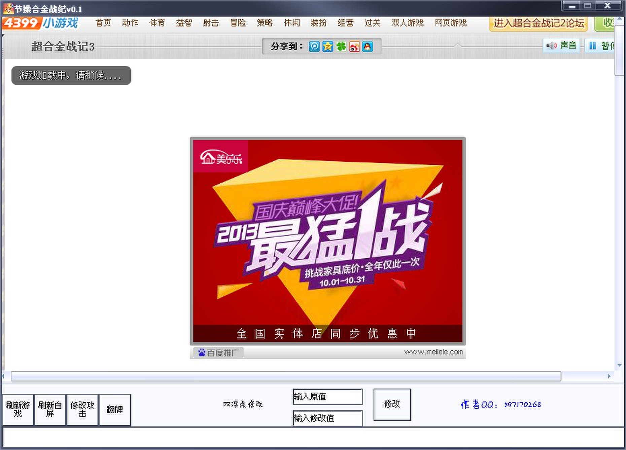
Task: Click the down arrow of vertical scrollbar
Action: pyautogui.click(x=619, y=365)
